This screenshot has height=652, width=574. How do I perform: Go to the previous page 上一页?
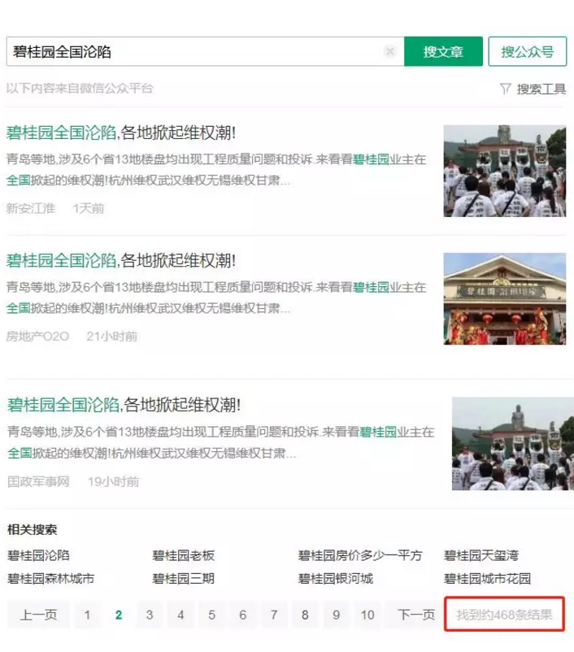coord(39,615)
